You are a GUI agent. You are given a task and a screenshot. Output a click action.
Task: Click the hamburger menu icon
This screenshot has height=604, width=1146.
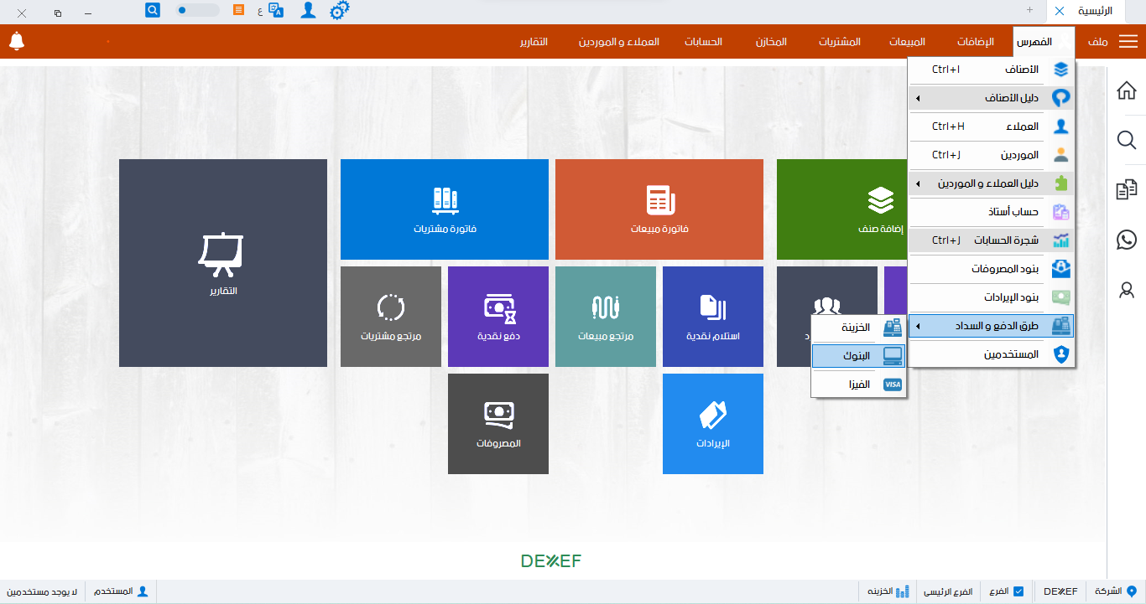[1128, 42]
